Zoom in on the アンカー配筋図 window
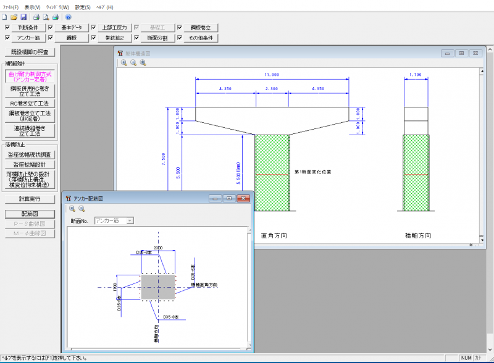The image size is (494, 363). point(72,209)
